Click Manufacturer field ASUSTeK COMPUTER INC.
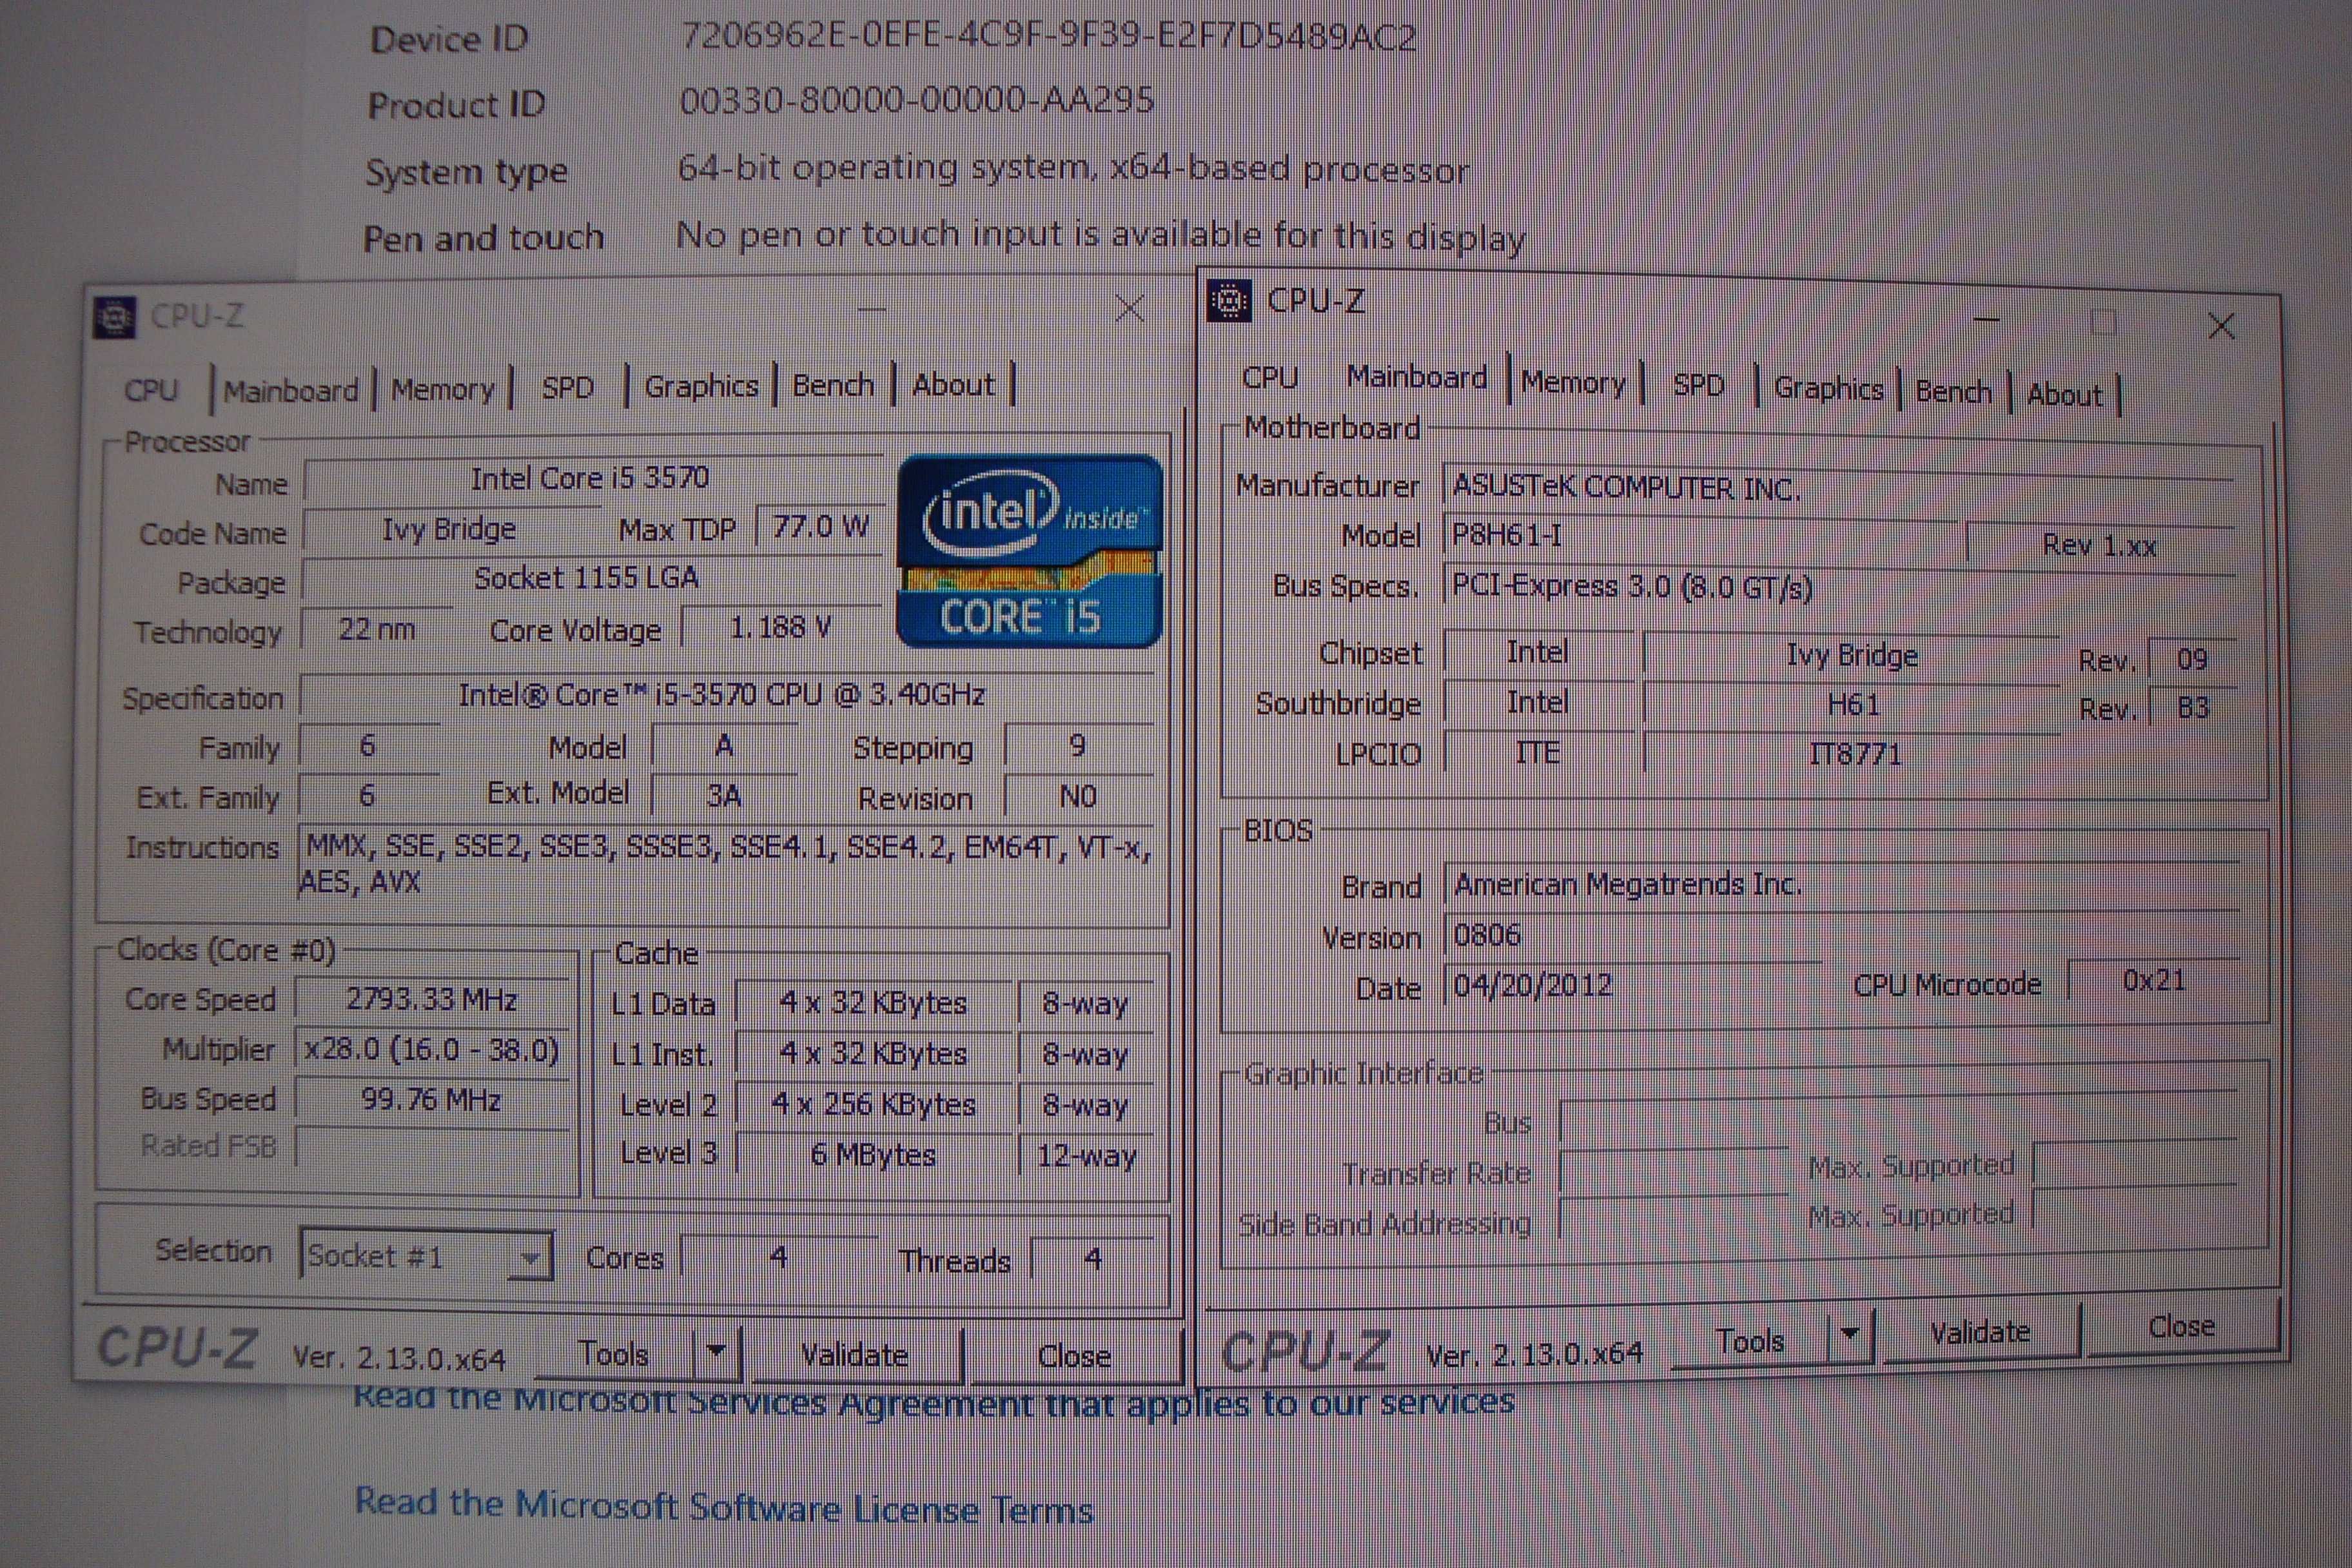2352x1568 pixels. click(1838, 487)
